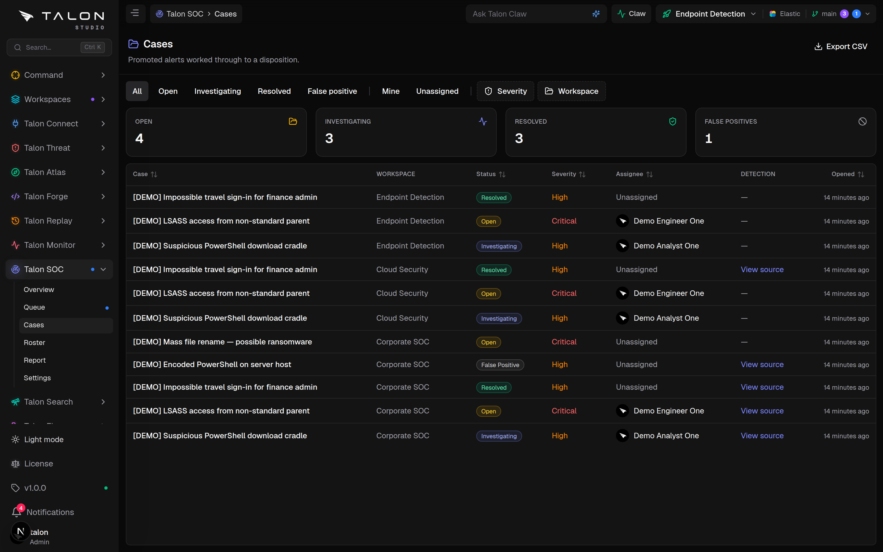The height and width of the screenshot is (552, 883).
Task: Click the folder icon on the Open card
Action: [x=292, y=121]
